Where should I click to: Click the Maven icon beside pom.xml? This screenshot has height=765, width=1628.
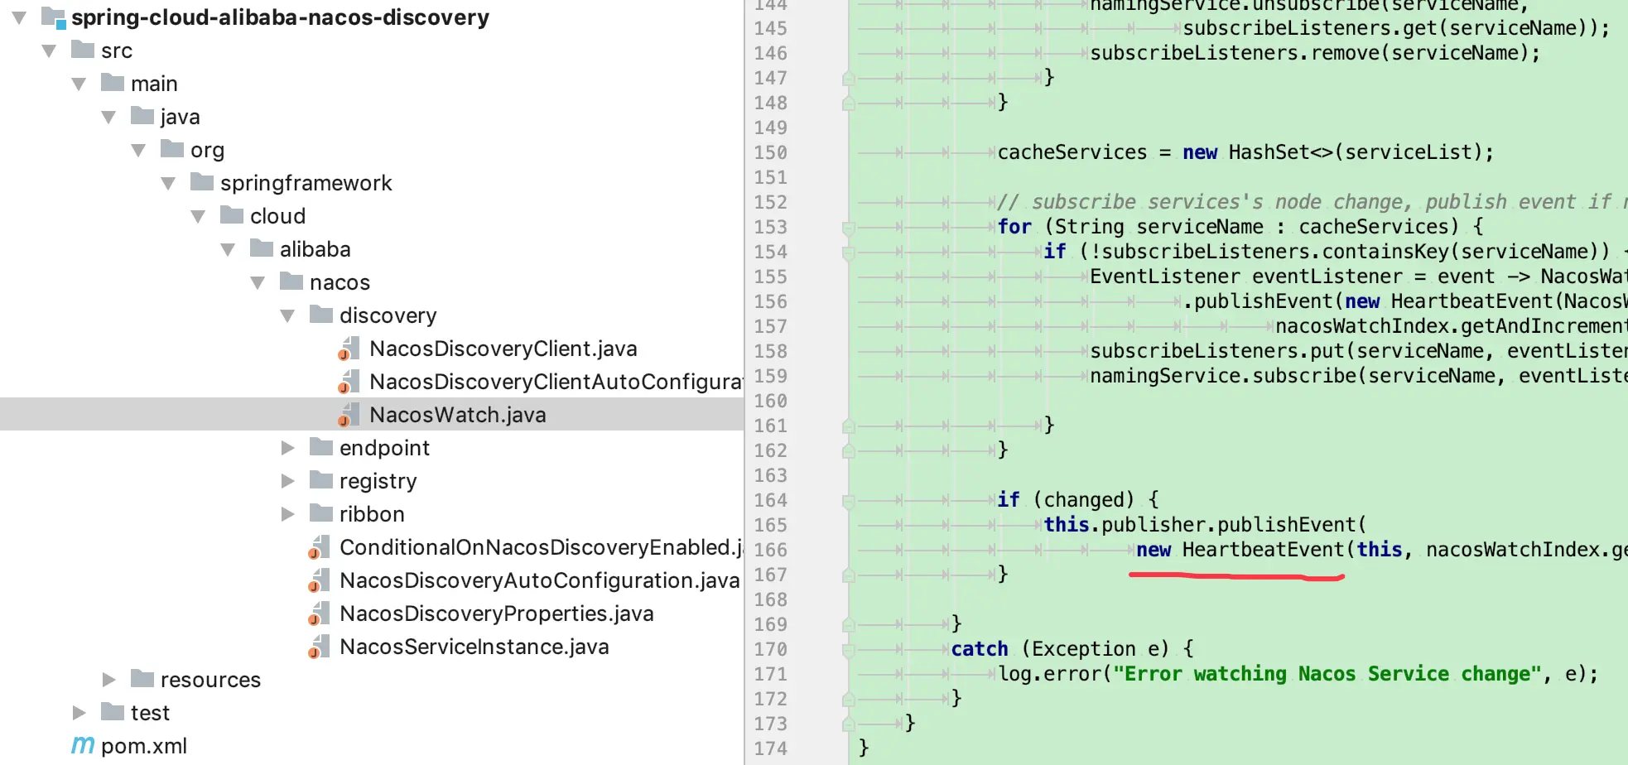(x=83, y=745)
